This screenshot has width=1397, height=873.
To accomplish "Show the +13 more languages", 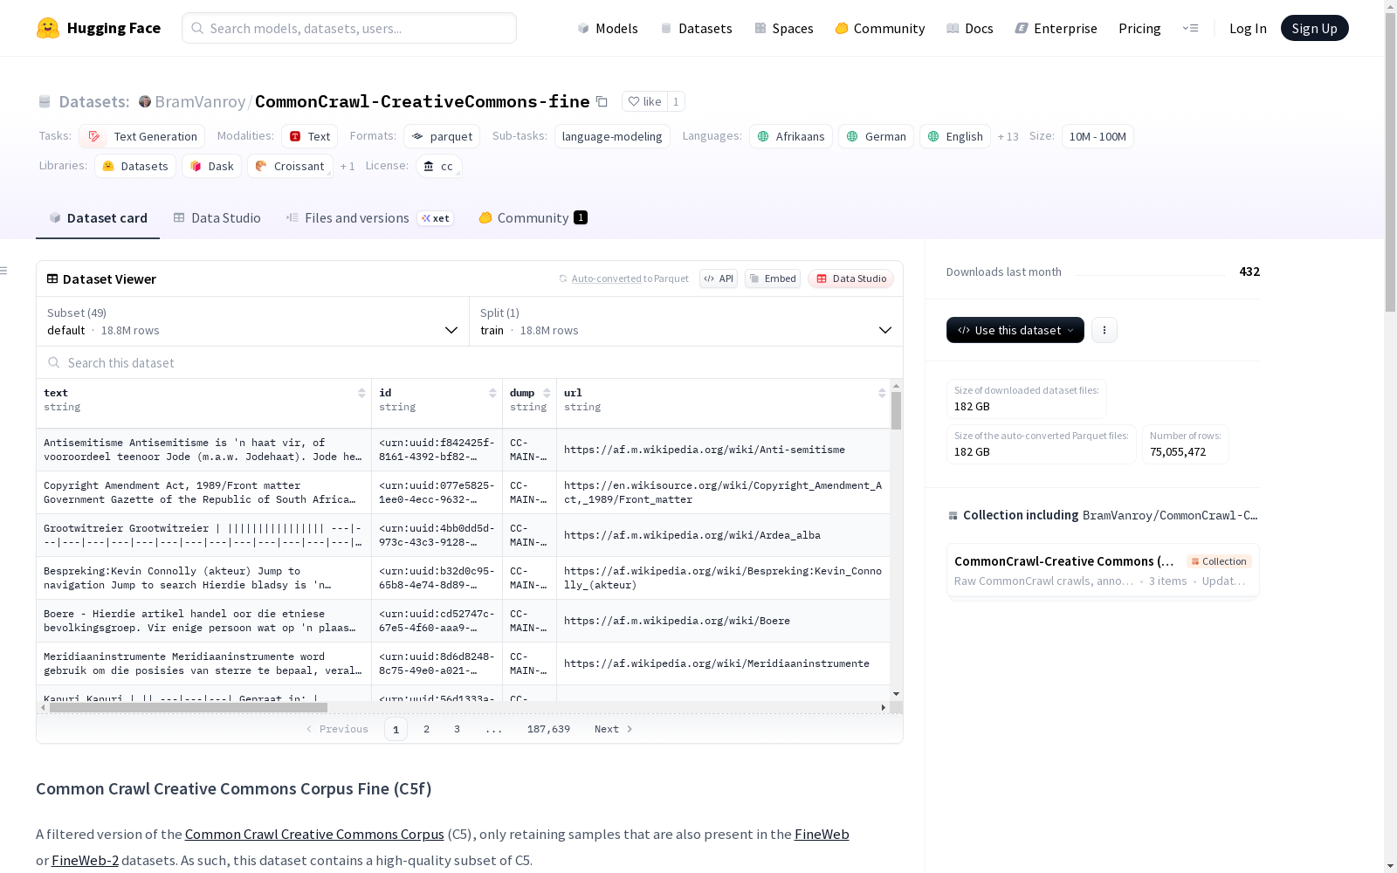I will click(1008, 136).
